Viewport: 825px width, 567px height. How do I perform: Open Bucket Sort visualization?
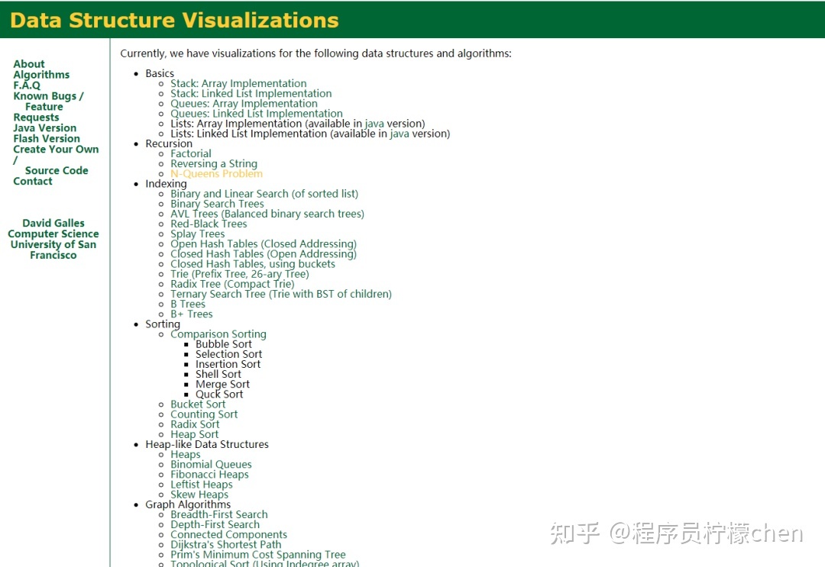198,404
